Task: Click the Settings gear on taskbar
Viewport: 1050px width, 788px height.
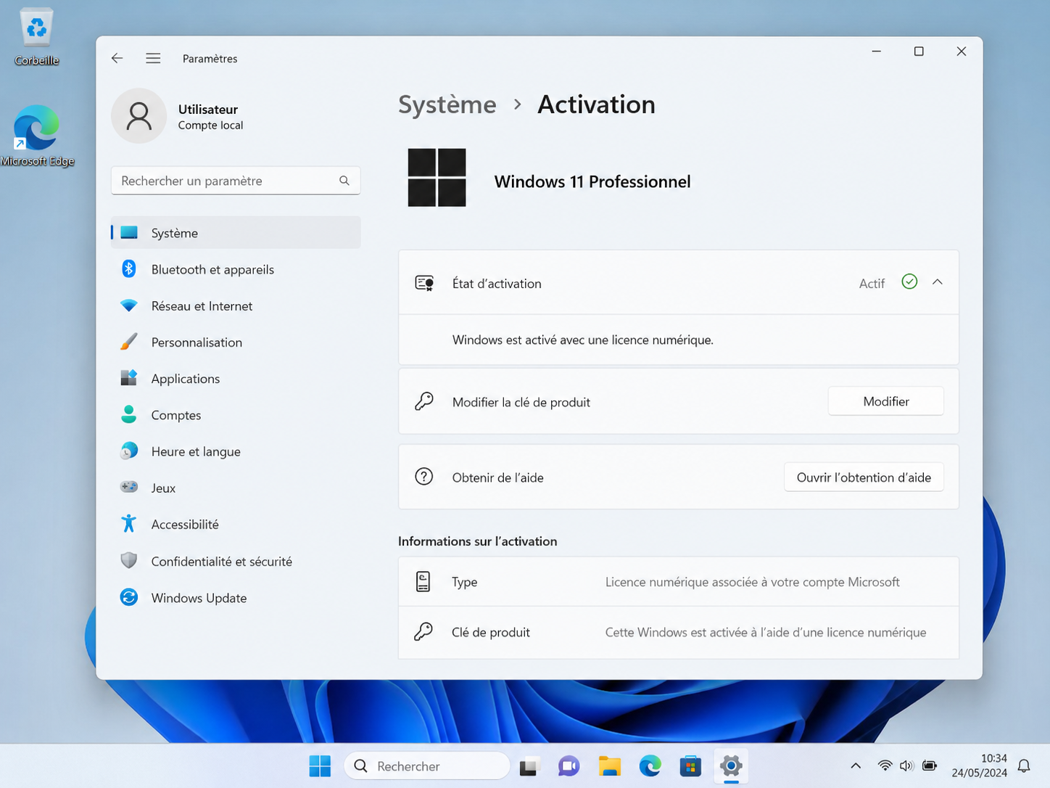Action: 731,766
